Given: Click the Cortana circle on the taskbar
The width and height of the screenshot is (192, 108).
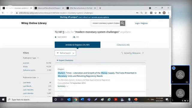Looking at the screenshot, I should coord(55,100).
